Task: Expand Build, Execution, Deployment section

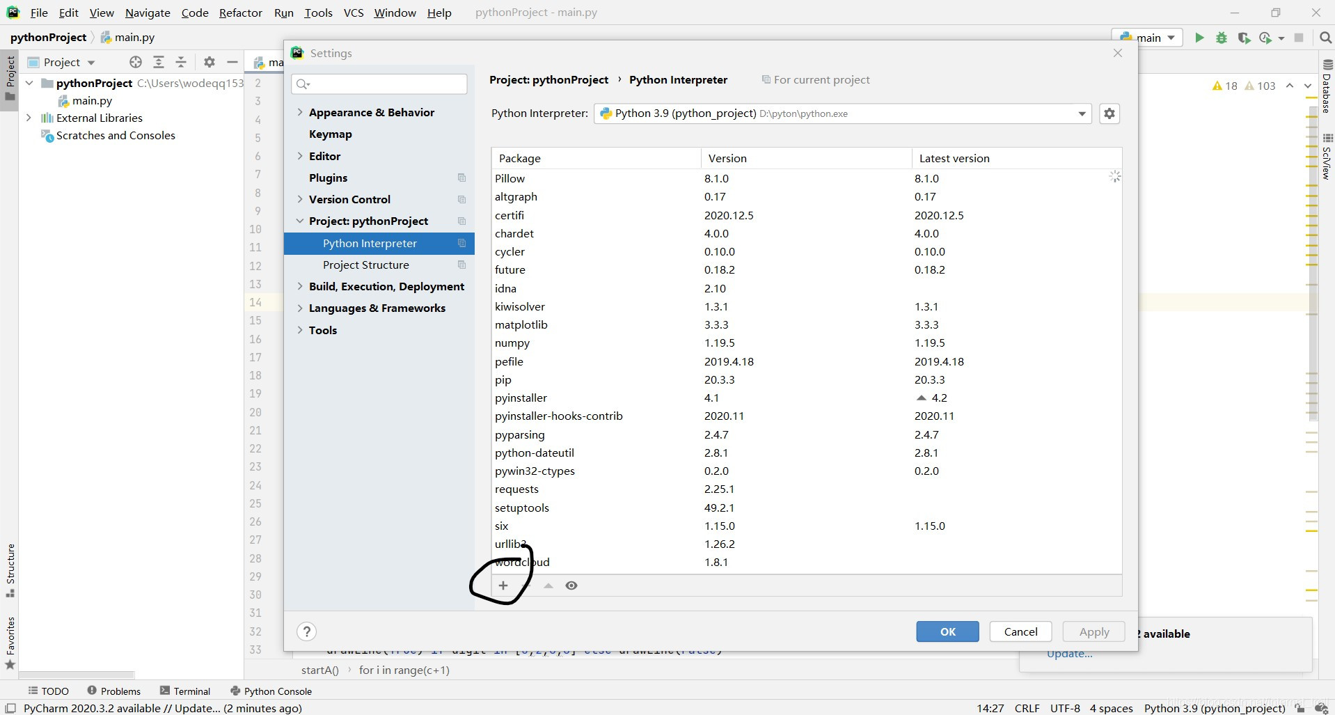Action: [x=300, y=286]
